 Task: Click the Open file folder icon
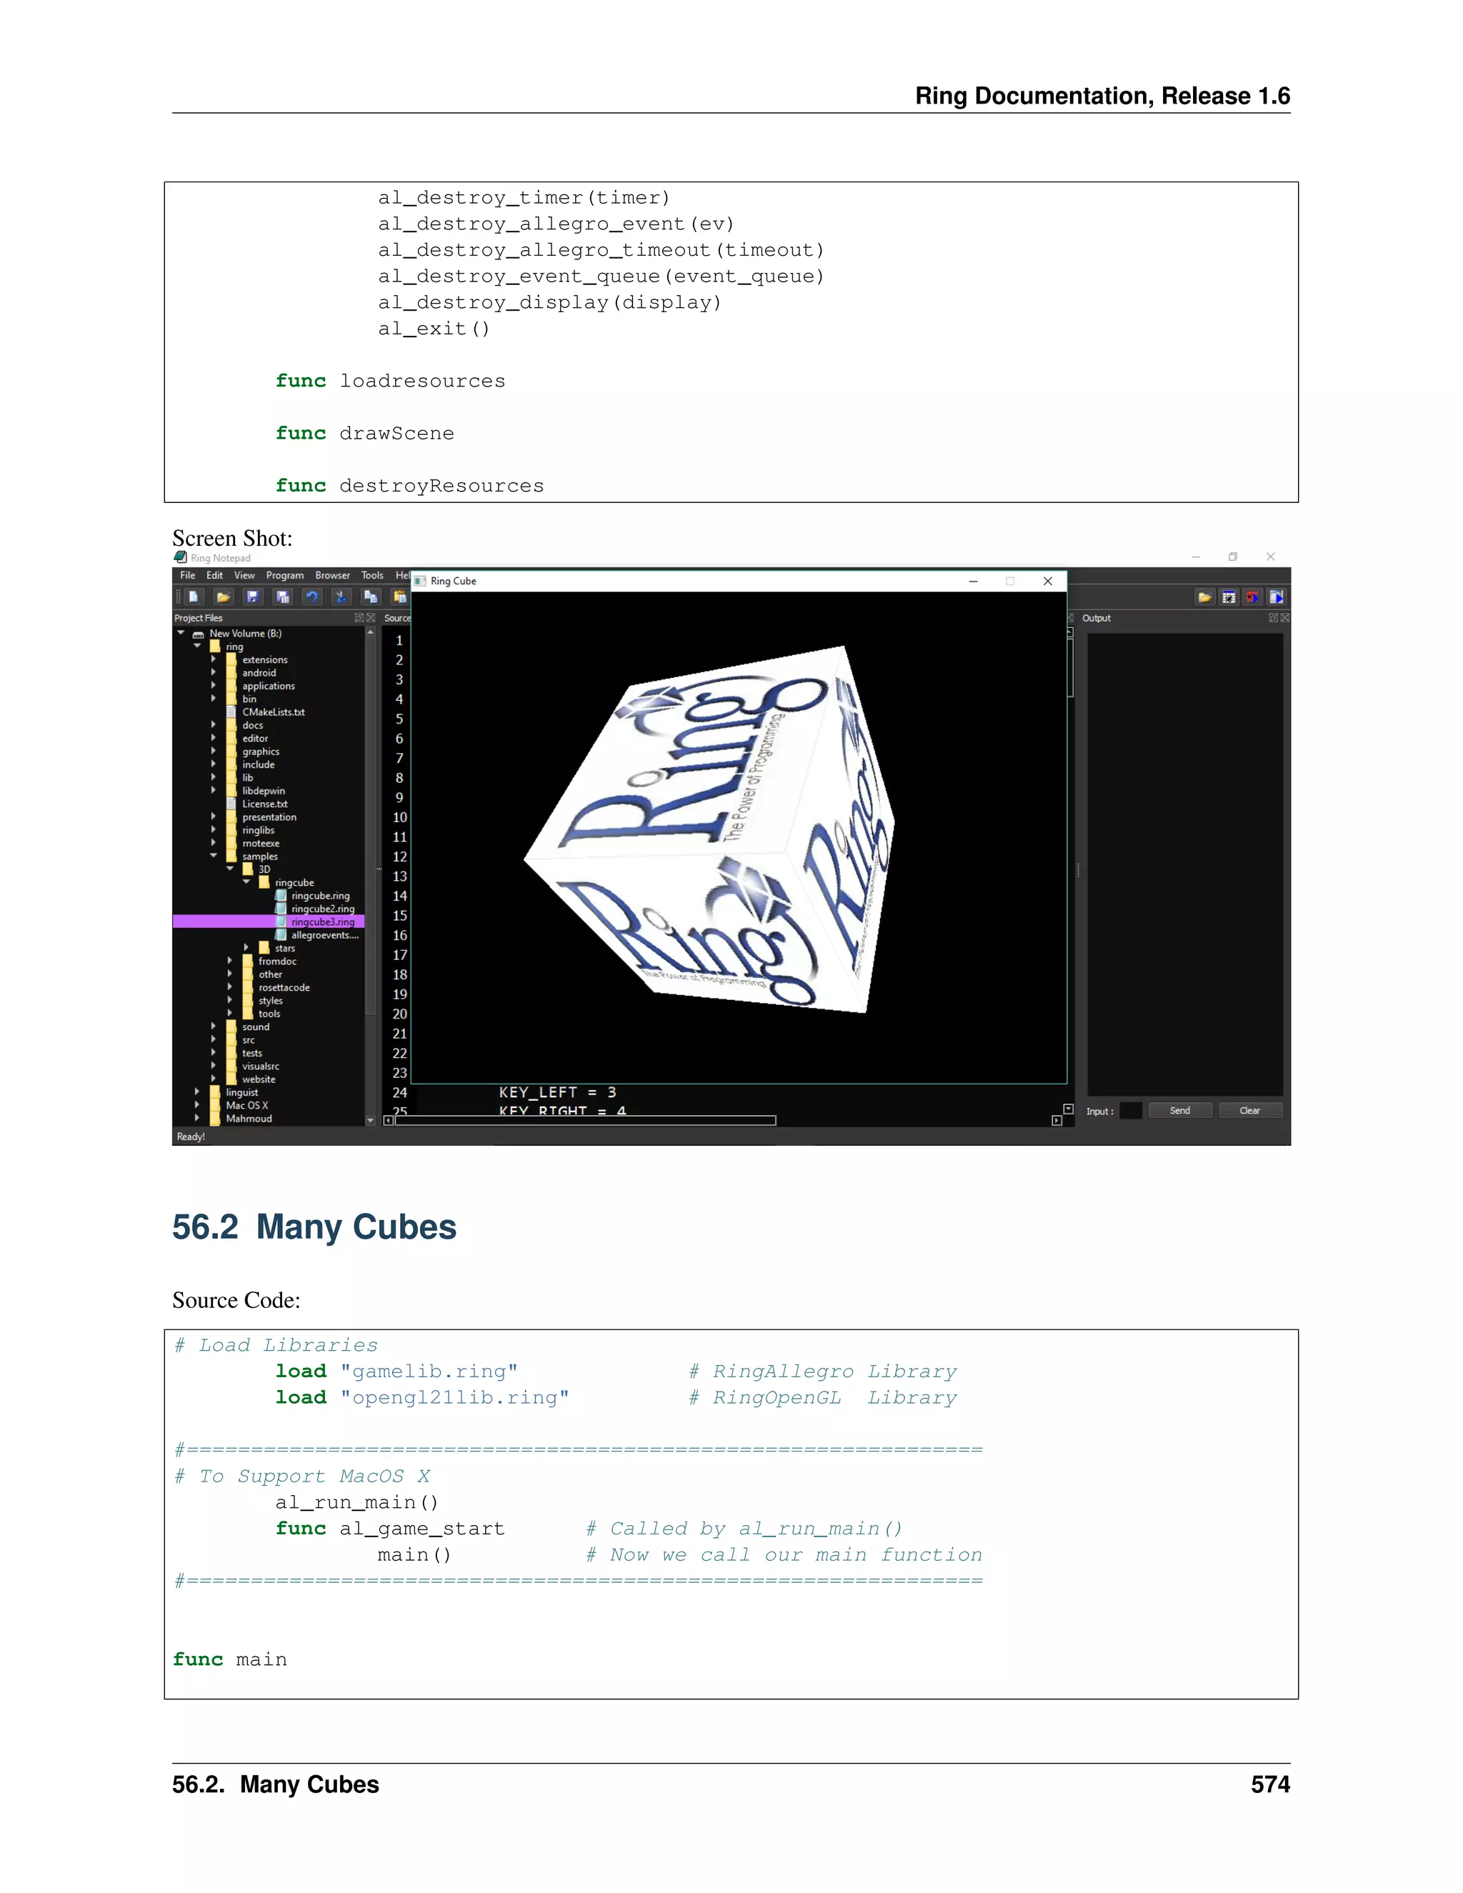[224, 596]
